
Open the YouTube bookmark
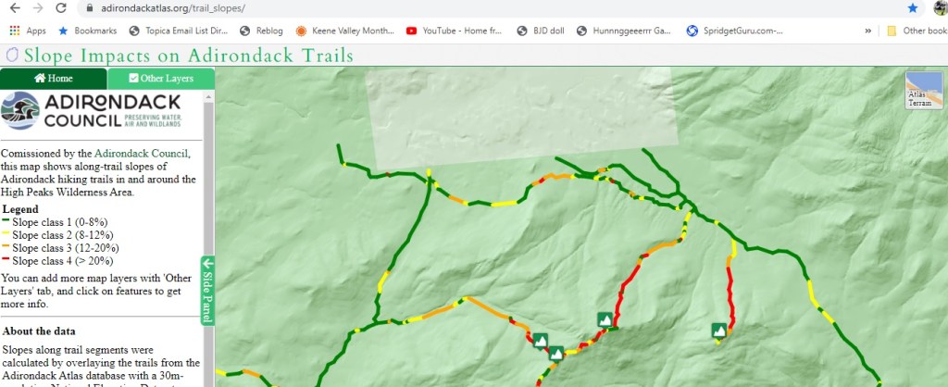coord(454,31)
